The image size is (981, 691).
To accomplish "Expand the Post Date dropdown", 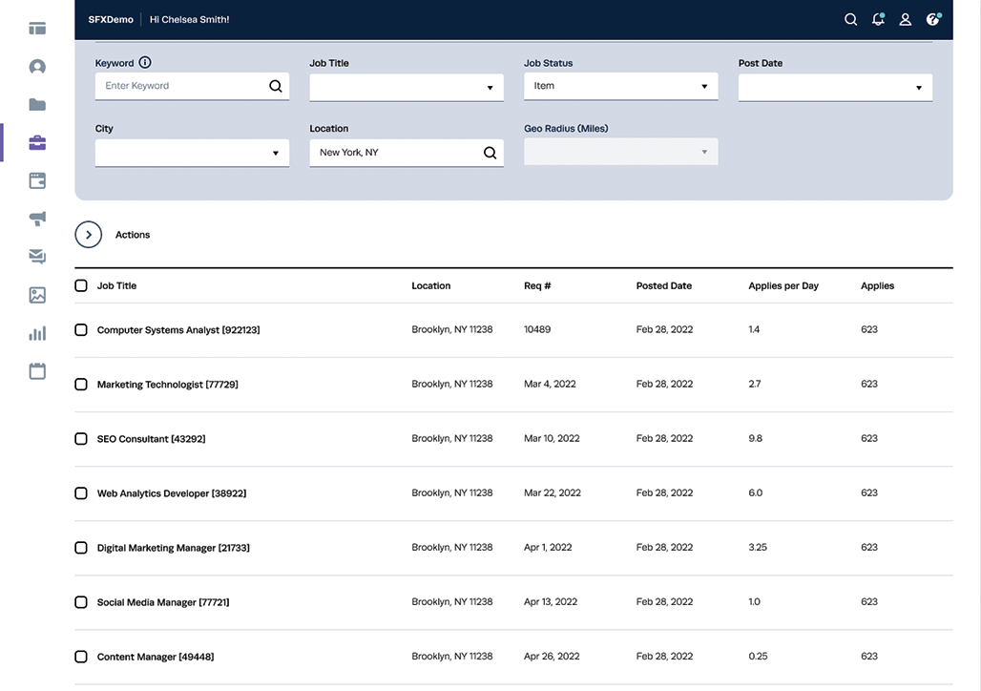I will [x=835, y=87].
